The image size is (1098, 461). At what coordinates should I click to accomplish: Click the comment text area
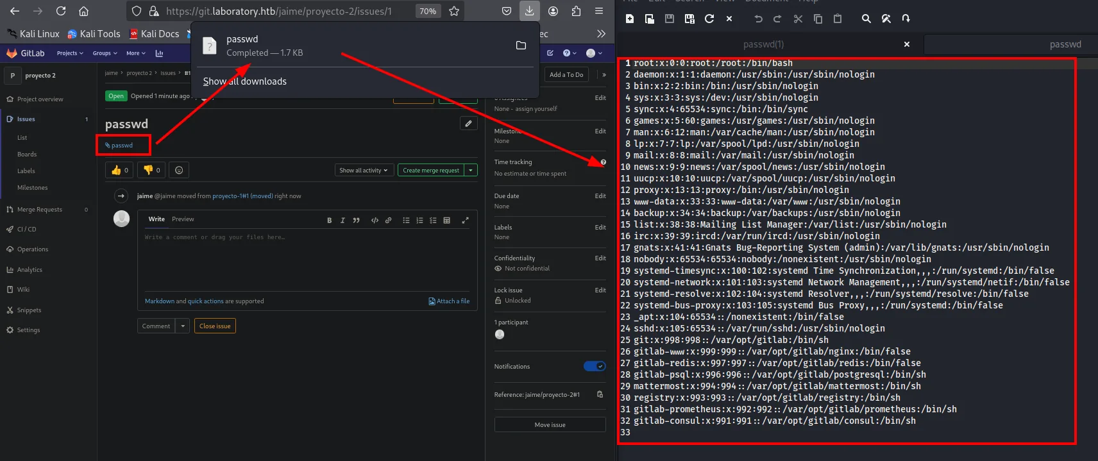click(307, 260)
